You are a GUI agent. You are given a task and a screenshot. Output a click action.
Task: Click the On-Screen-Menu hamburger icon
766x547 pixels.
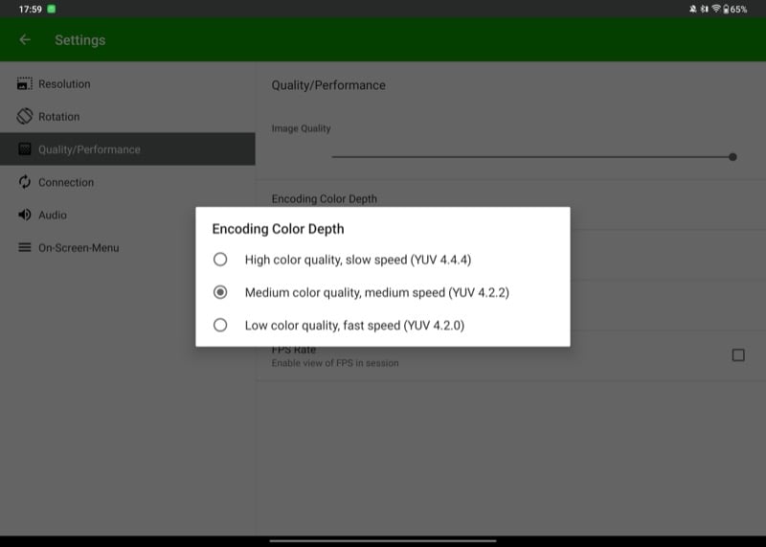click(x=25, y=247)
